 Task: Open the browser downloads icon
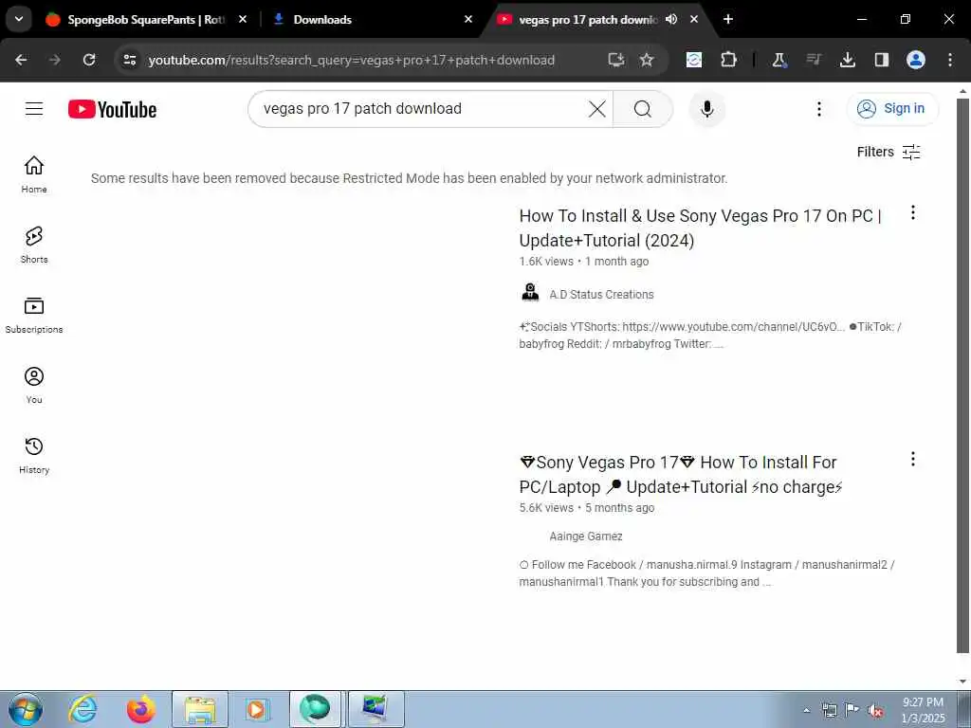(x=847, y=60)
